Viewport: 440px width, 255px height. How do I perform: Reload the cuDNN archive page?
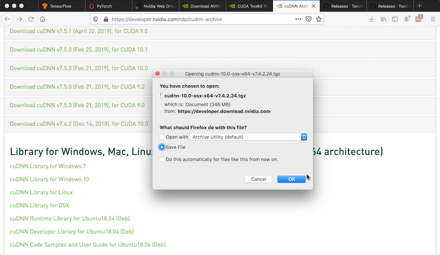31,19
